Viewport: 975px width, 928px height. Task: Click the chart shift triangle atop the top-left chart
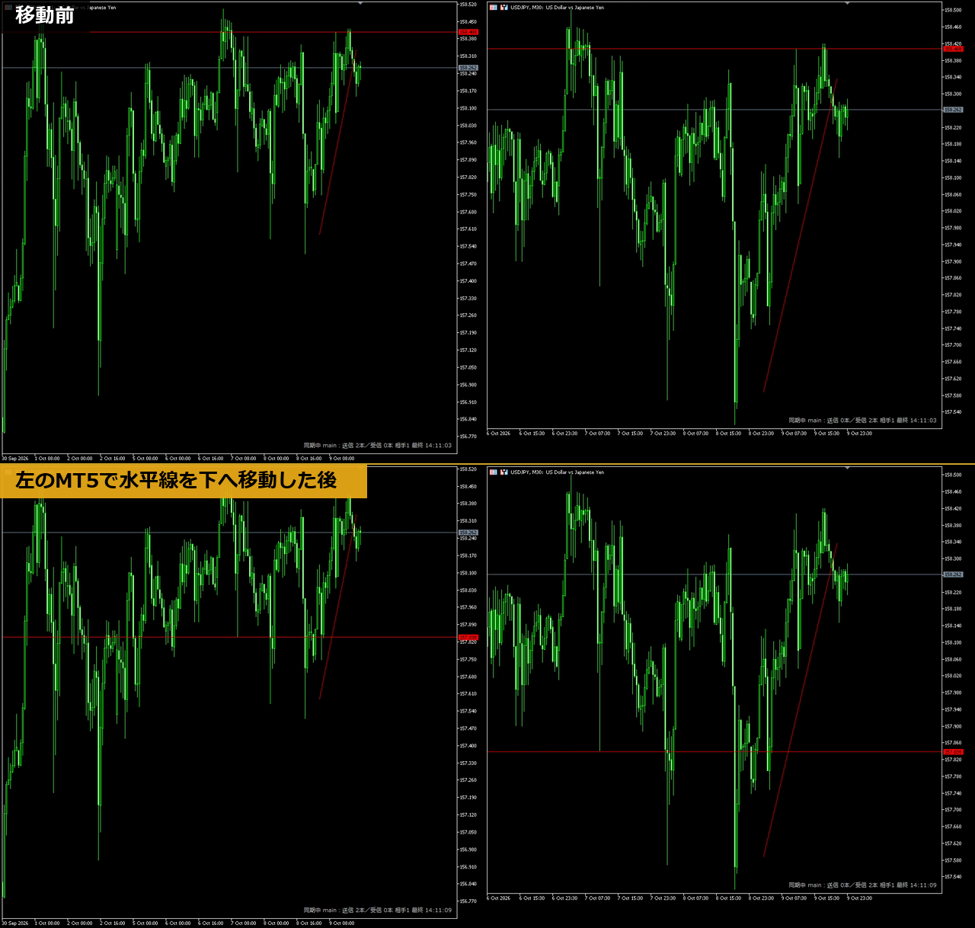click(360, 4)
